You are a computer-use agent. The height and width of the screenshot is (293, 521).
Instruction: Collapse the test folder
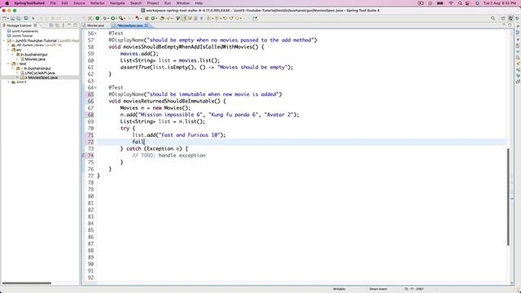(x=8, y=63)
